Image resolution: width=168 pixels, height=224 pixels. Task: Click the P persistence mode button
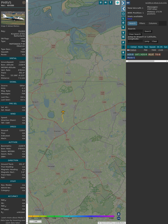click(123, 43)
